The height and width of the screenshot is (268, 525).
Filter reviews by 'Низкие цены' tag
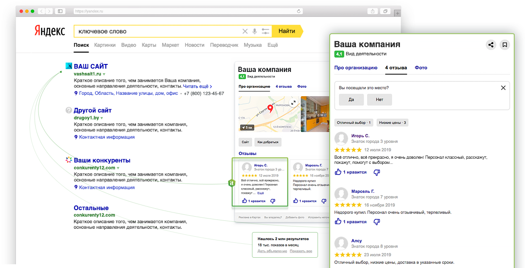point(392,122)
